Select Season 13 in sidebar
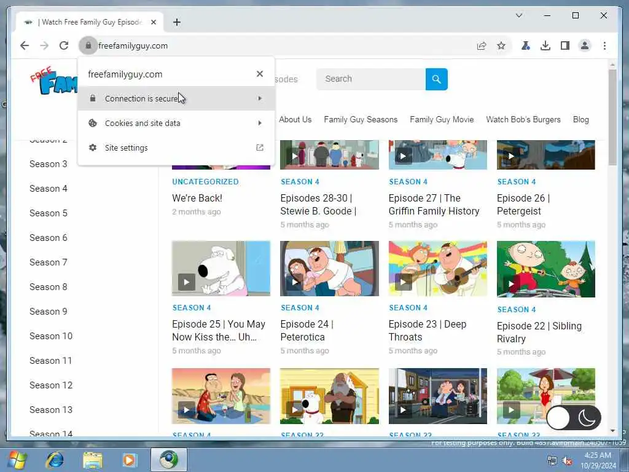 (x=51, y=409)
